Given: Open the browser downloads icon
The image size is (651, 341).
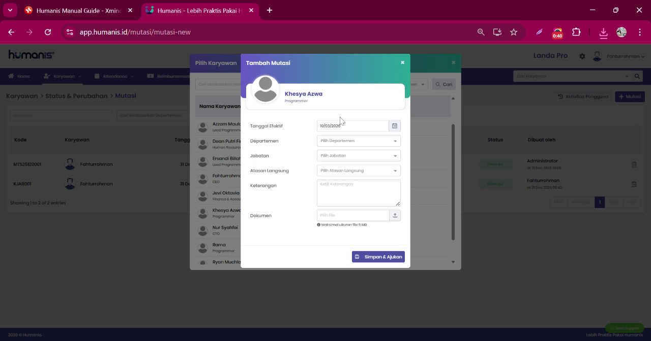Looking at the screenshot, I should click(603, 32).
